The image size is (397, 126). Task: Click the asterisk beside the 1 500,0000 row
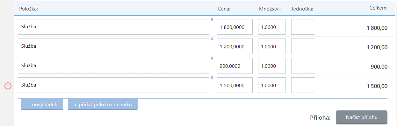[x=212, y=78]
